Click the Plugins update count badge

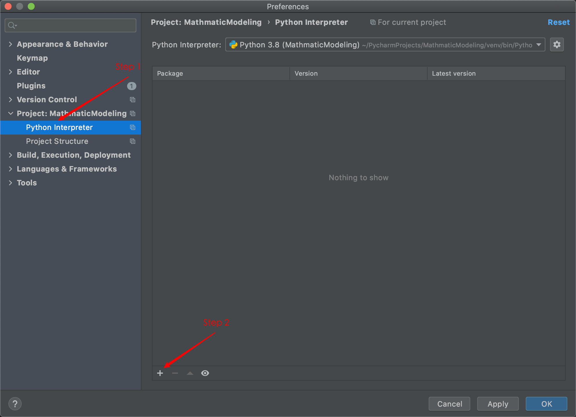pos(131,86)
